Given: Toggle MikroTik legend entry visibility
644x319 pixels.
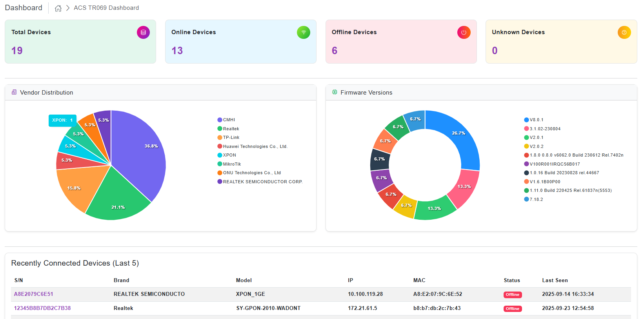Looking at the screenshot, I should [231, 164].
